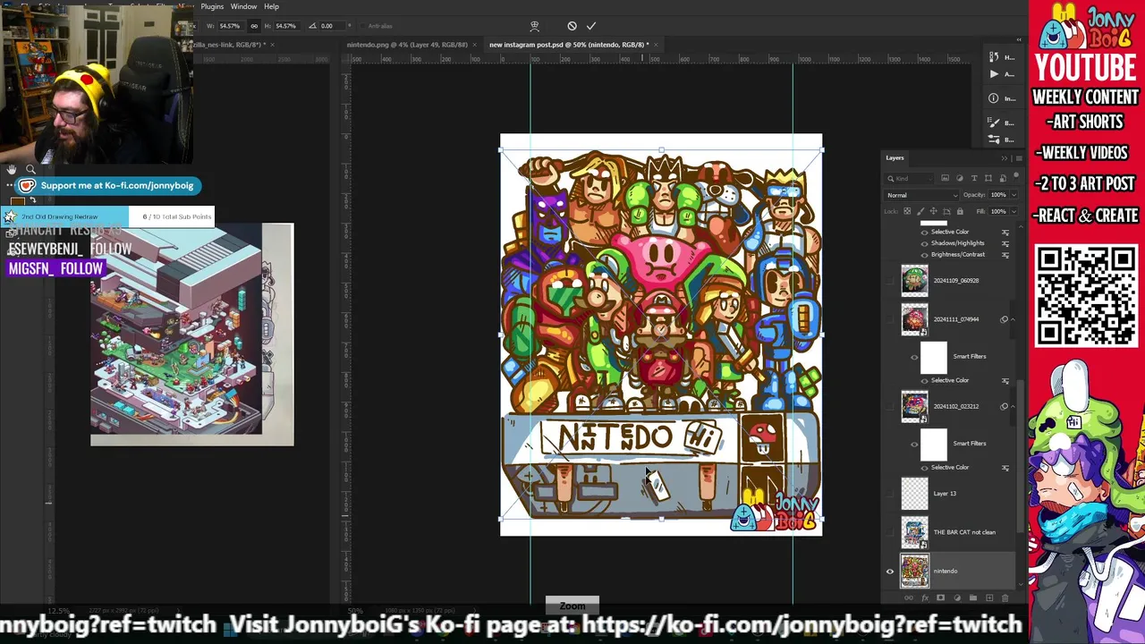Toggle Shadows/Highlights filter visibility
This screenshot has height=644, width=1145.
pos(924,243)
